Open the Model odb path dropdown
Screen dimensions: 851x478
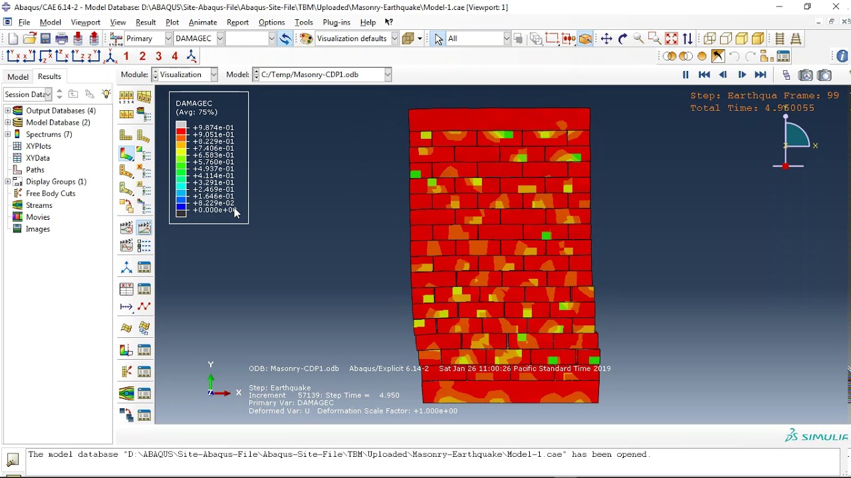tap(388, 75)
